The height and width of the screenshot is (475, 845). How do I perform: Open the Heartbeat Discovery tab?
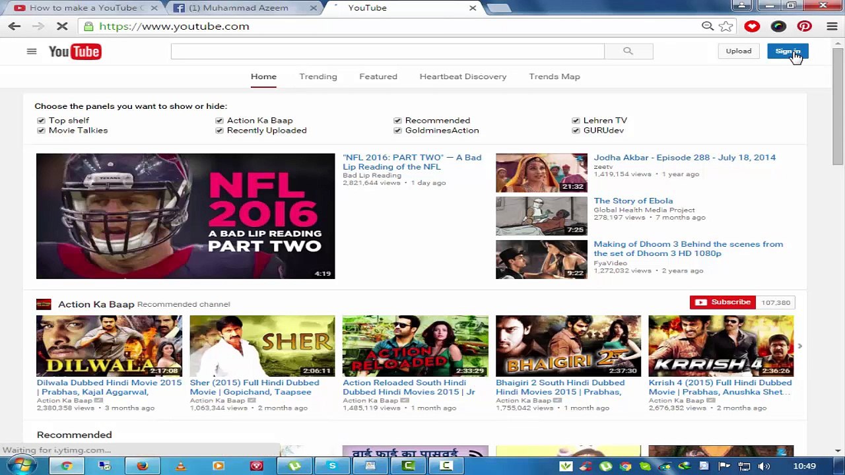(x=463, y=77)
